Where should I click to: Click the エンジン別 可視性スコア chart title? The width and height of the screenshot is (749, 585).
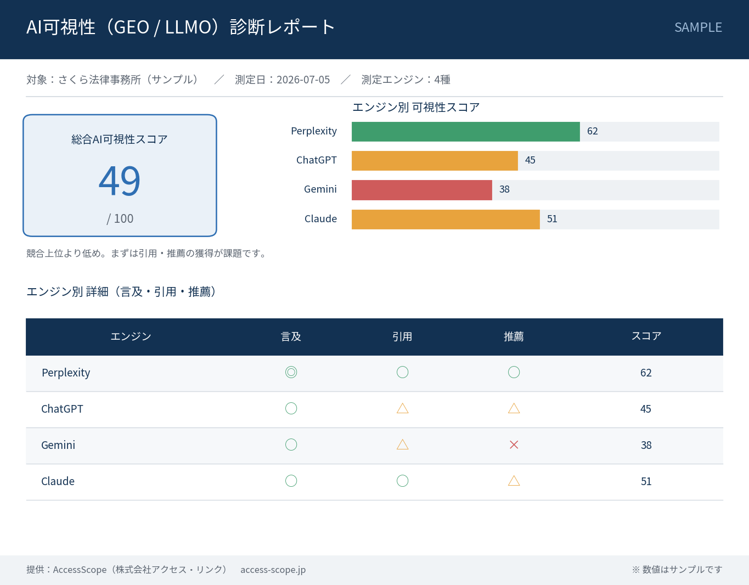coord(416,108)
